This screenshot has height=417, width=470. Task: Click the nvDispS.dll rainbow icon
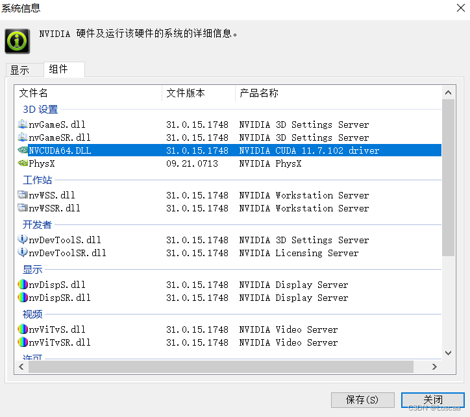[x=23, y=285]
